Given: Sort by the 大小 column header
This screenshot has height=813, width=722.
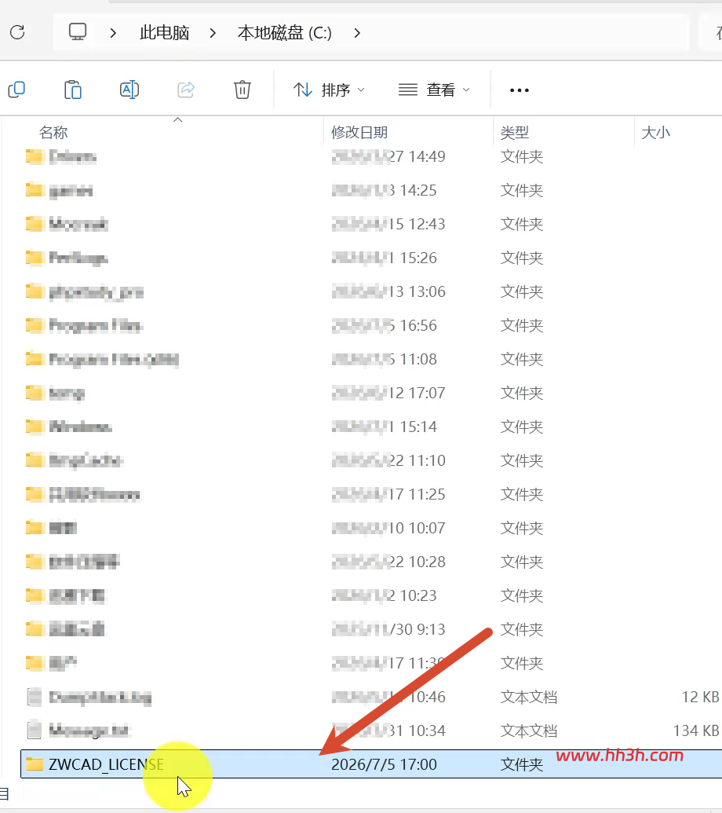Looking at the screenshot, I should click(656, 133).
